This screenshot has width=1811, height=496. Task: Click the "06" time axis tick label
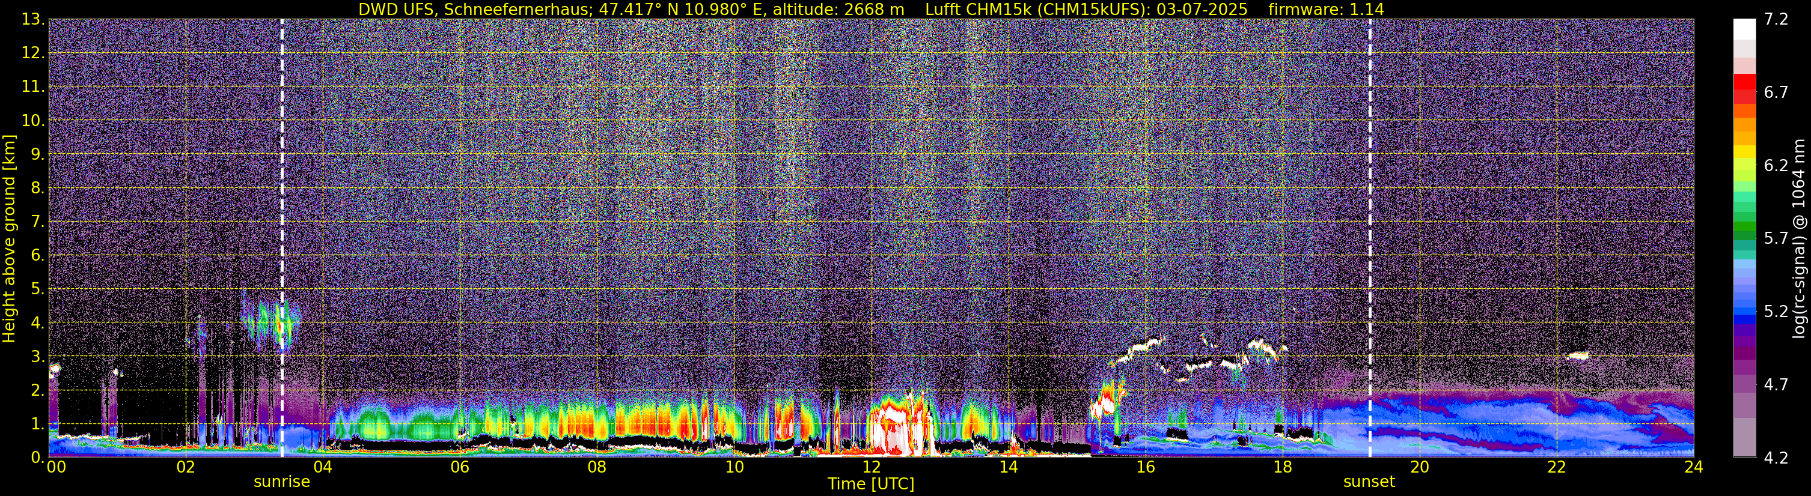pyautogui.click(x=460, y=467)
